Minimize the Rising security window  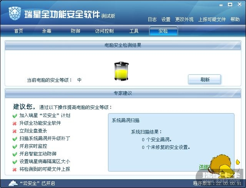pyautogui.click(x=221, y=5)
